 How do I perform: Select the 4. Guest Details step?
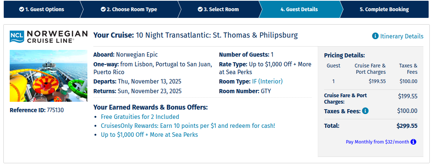(299, 9)
